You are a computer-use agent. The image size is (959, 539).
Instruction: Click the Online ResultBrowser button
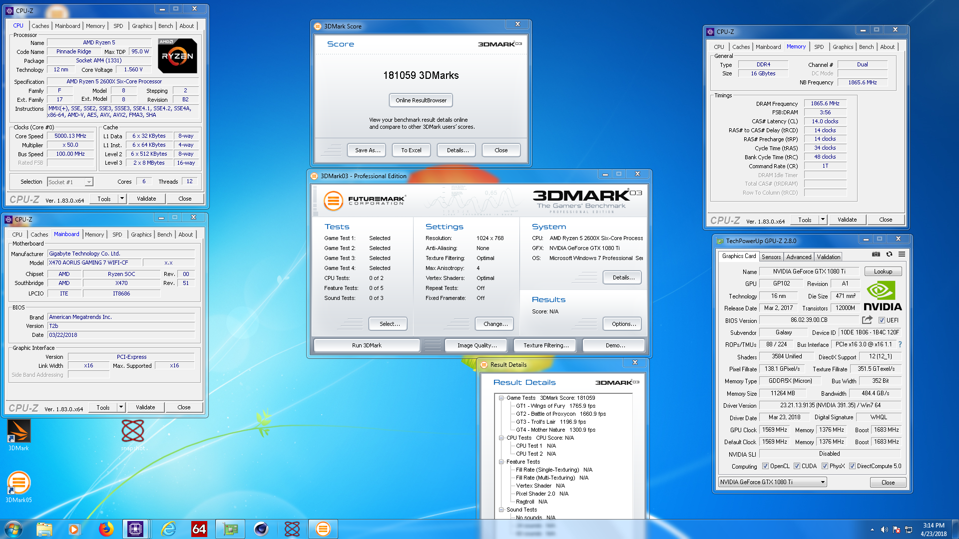pyautogui.click(x=421, y=100)
